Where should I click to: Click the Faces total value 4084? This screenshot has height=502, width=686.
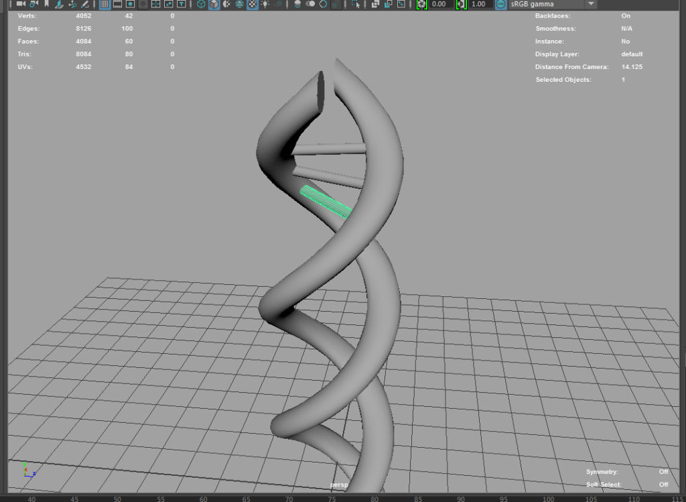point(84,41)
